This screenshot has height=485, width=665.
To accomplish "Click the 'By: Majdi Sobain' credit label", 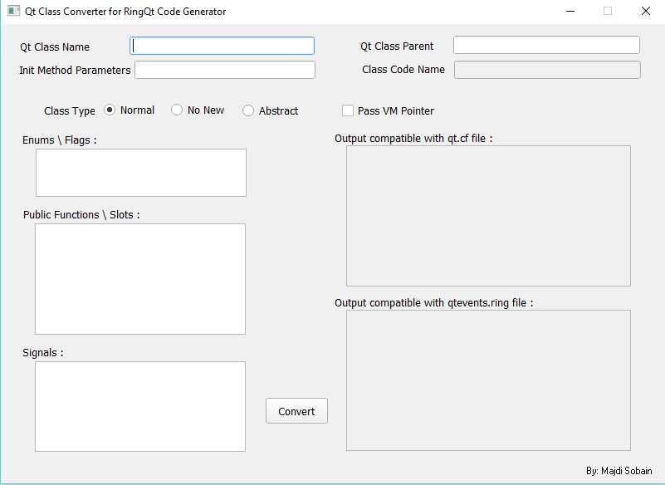I will 617,471.
